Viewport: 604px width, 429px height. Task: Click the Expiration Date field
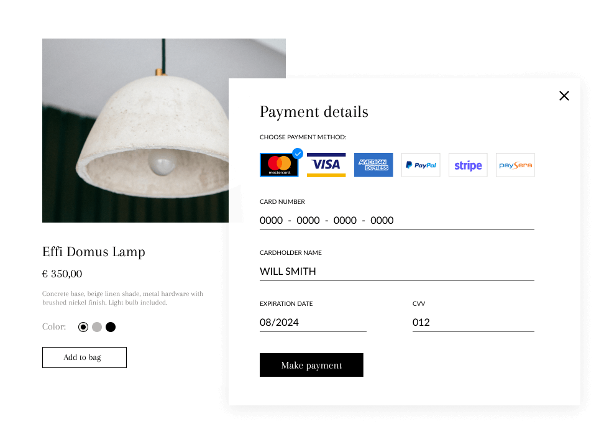[x=313, y=322]
